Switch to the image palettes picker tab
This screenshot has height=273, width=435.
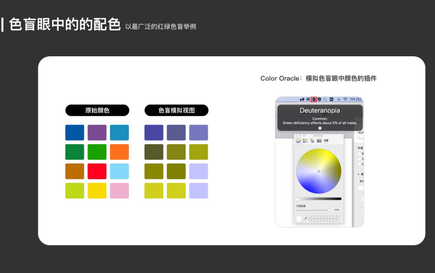tap(319, 141)
